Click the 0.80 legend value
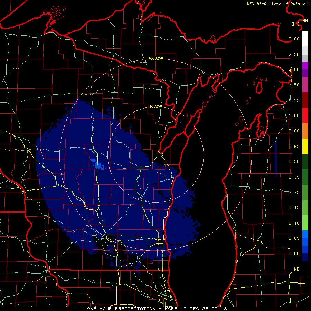This screenshot has height=311, width=311. 294,131
